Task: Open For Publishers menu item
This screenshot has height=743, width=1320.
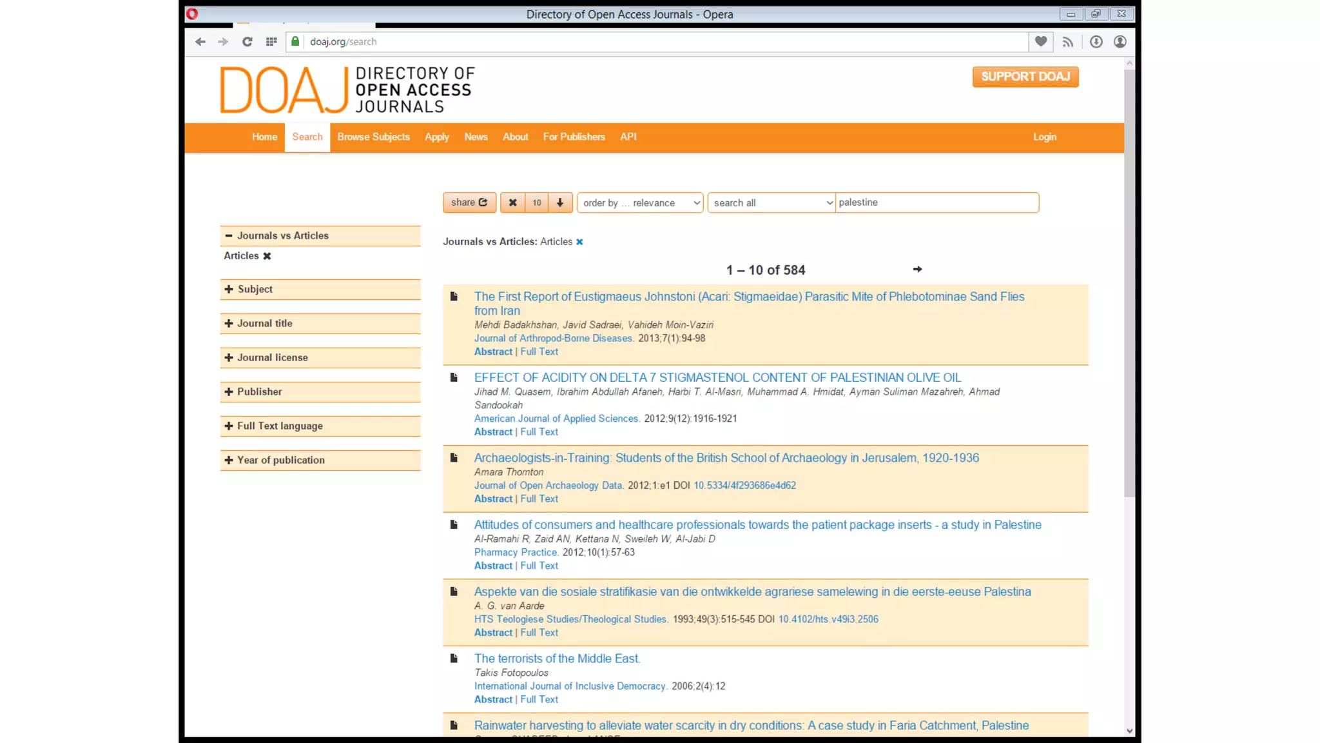Action: [574, 137]
